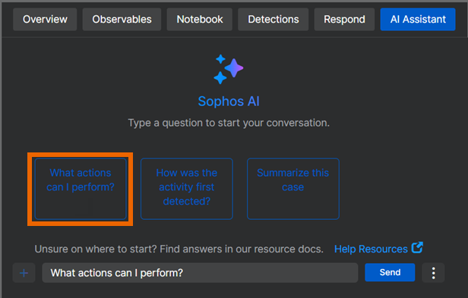Open the Help Resources link
Image resolution: width=468 pixels, height=298 pixels.
point(371,249)
